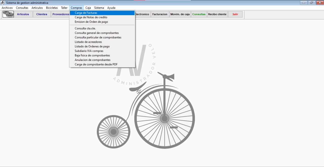324x167 pixels.
Task: Choose Carga de comprobante desde PDF
Action: (102, 65)
